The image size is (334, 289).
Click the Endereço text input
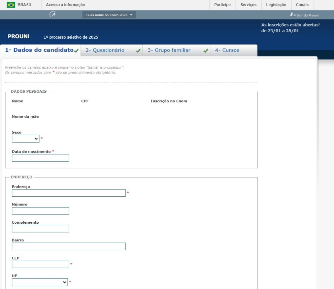(68, 193)
